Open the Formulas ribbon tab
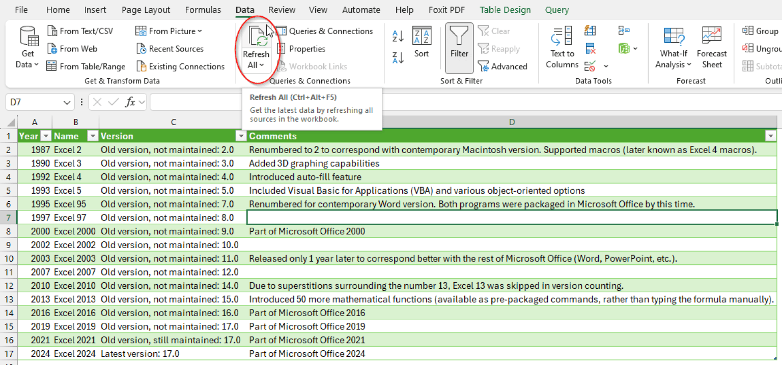Viewport: 782px width, 365px height. [203, 10]
